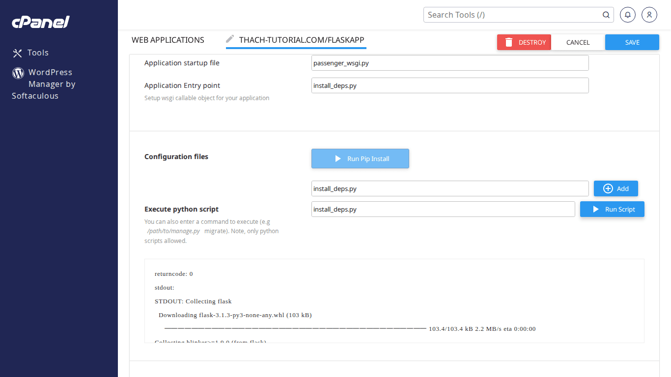The height and width of the screenshot is (377, 671).
Task: Click the trash icon on Destroy button
Action: tap(509, 42)
